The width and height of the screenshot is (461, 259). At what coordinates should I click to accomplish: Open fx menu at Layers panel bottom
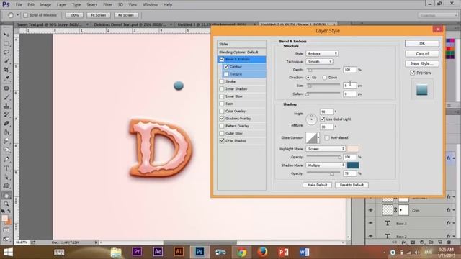point(403,242)
